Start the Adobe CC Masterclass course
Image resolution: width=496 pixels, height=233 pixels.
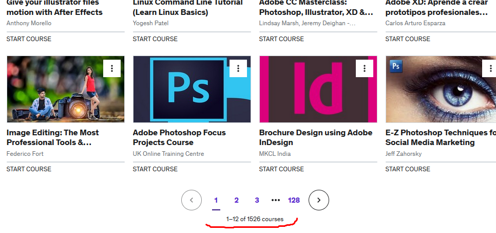click(x=281, y=39)
